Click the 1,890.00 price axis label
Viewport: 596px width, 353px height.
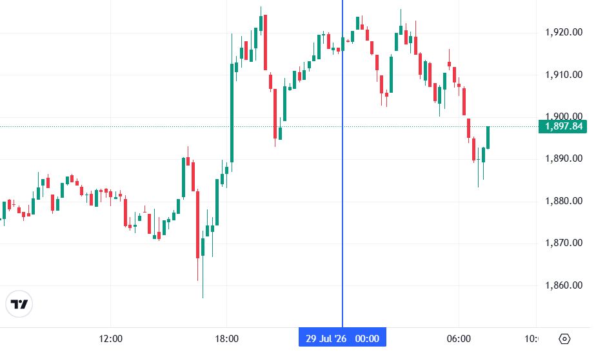[x=564, y=158]
